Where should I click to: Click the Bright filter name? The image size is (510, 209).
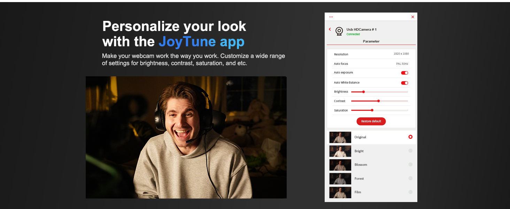(x=359, y=151)
